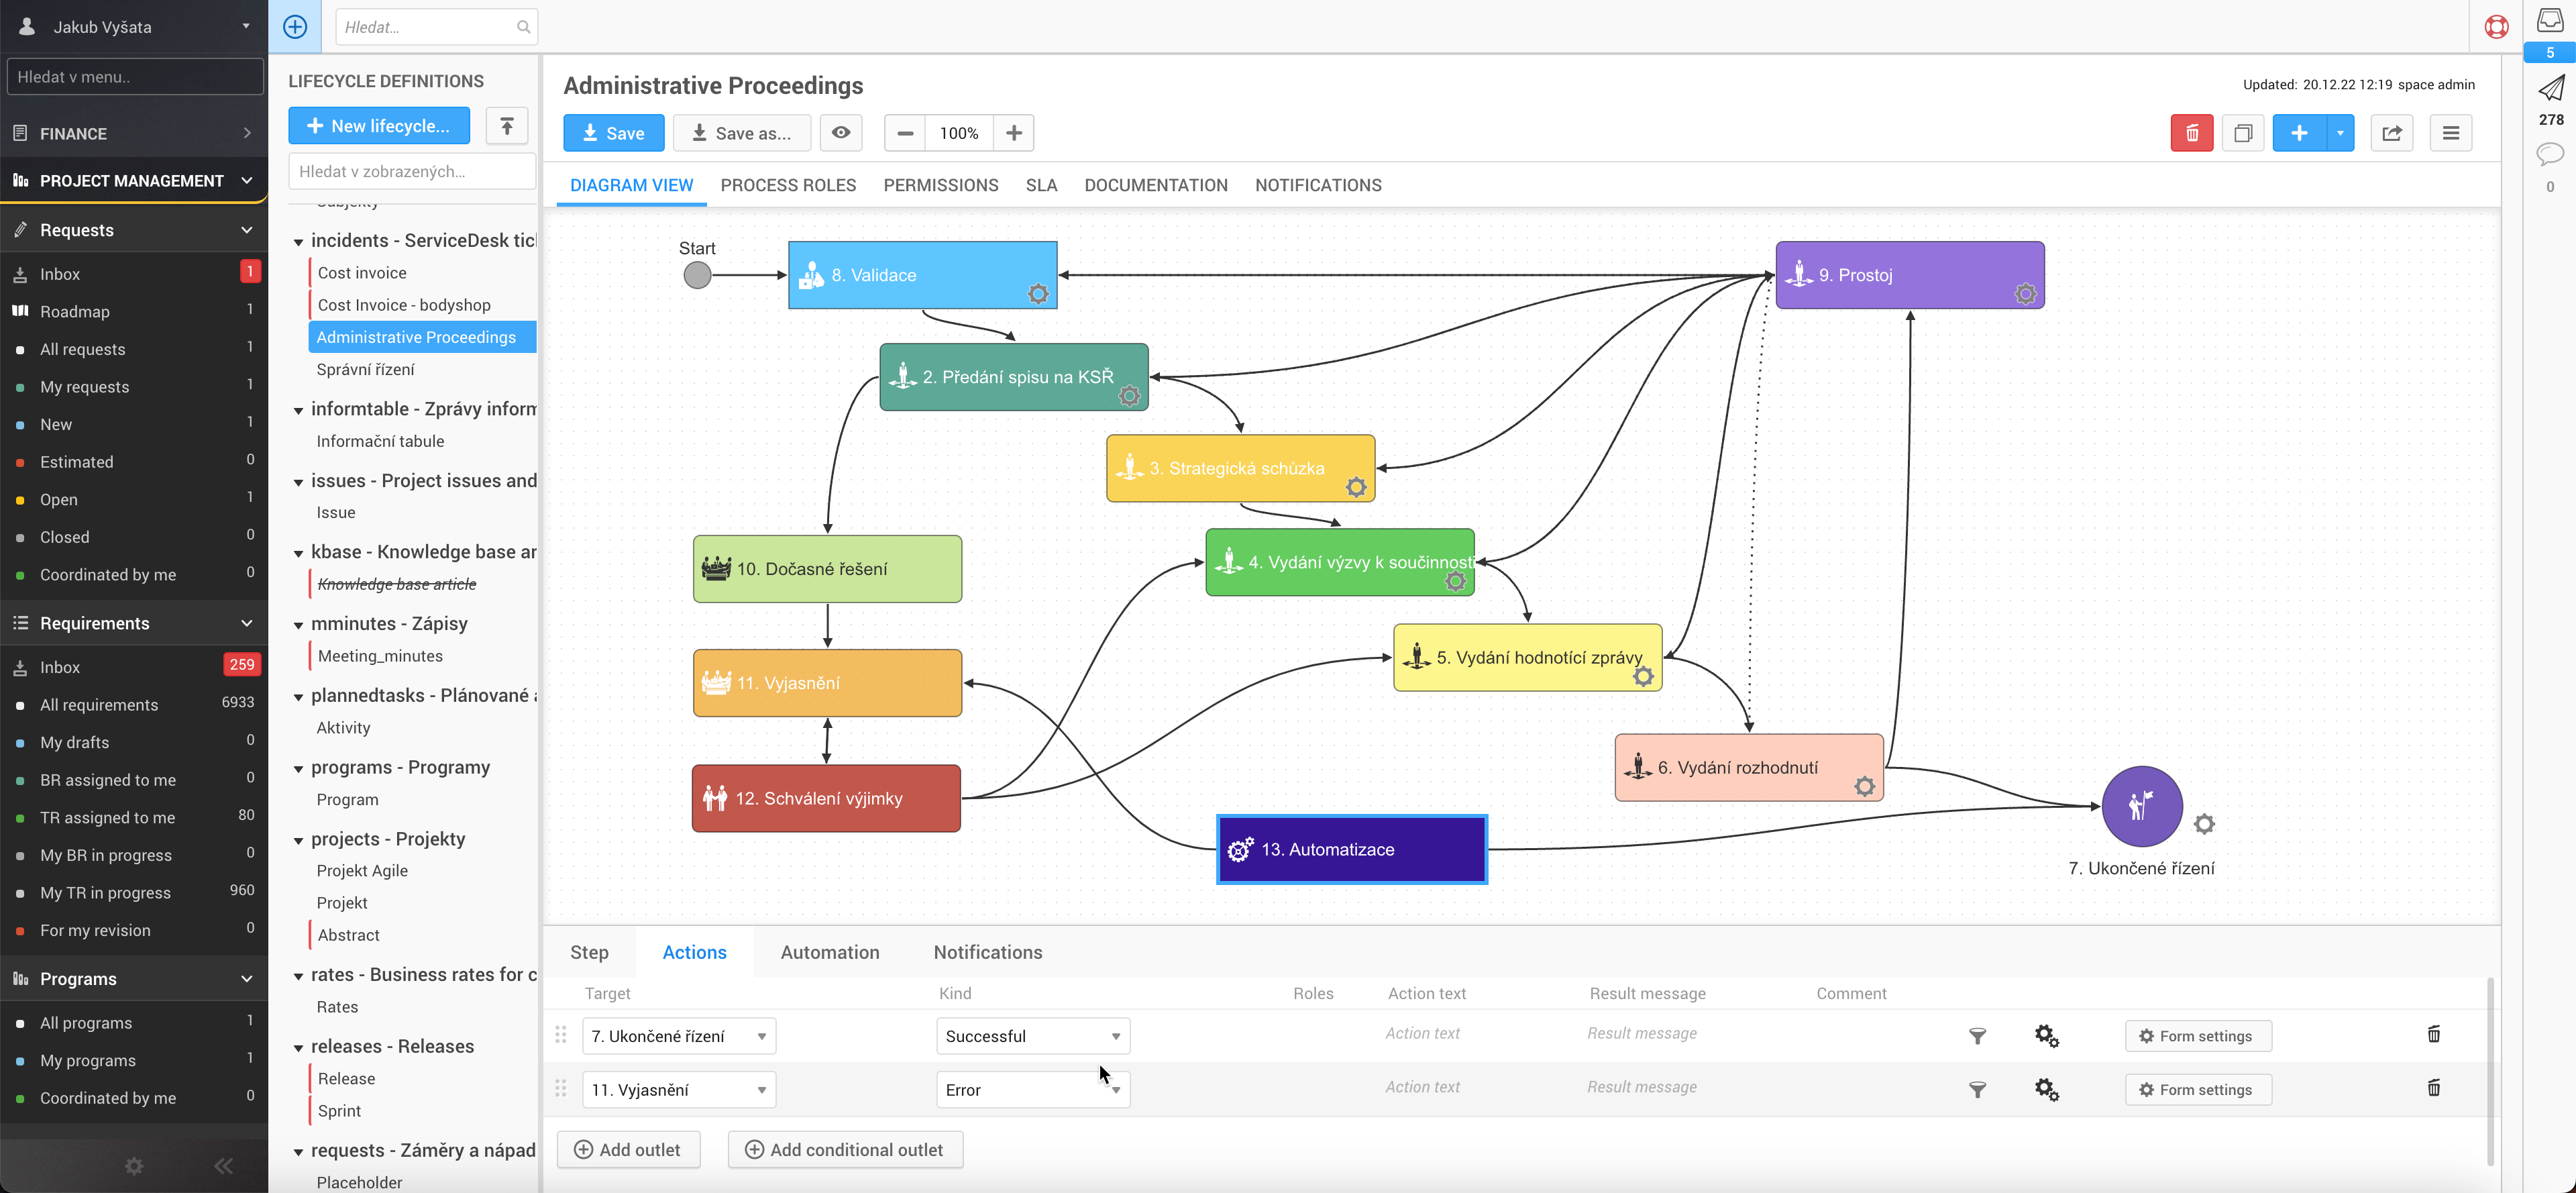Click filter funnel icon in Ukončené řízení row
The image size is (2576, 1193).
1977,1036
